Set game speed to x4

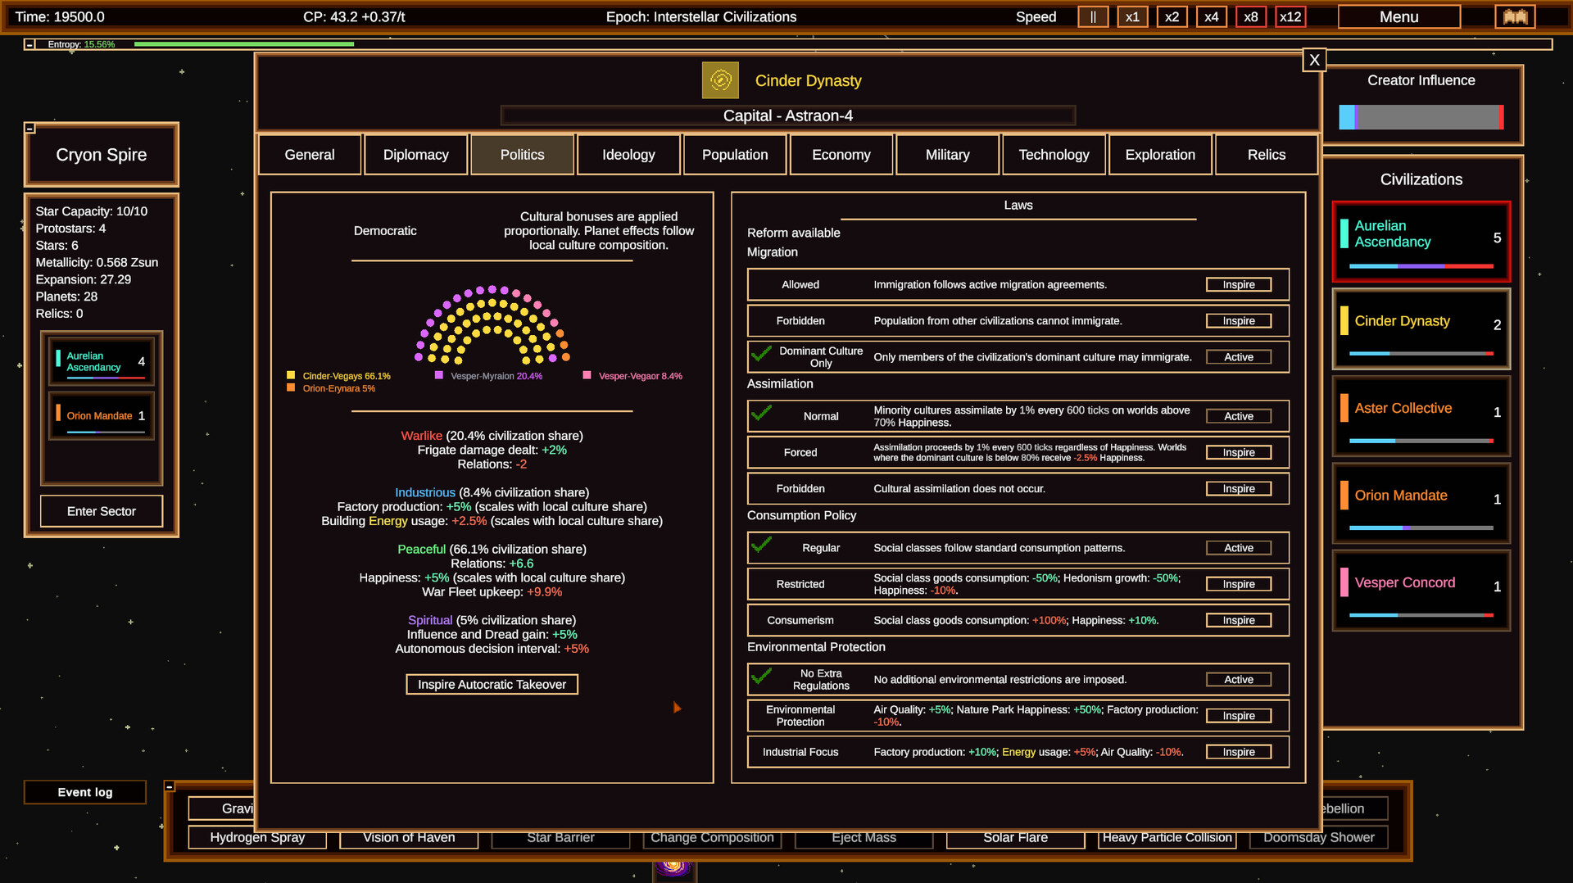(x=1211, y=16)
